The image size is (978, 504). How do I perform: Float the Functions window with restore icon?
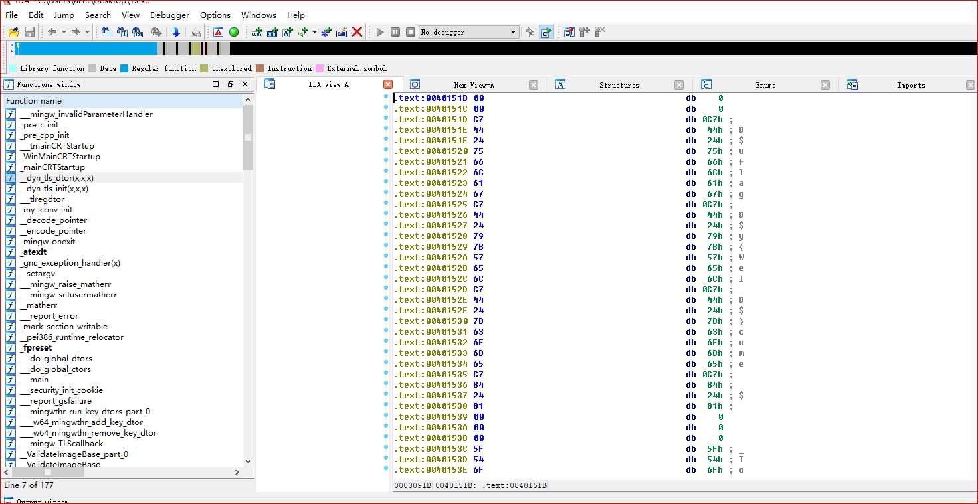pos(231,84)
